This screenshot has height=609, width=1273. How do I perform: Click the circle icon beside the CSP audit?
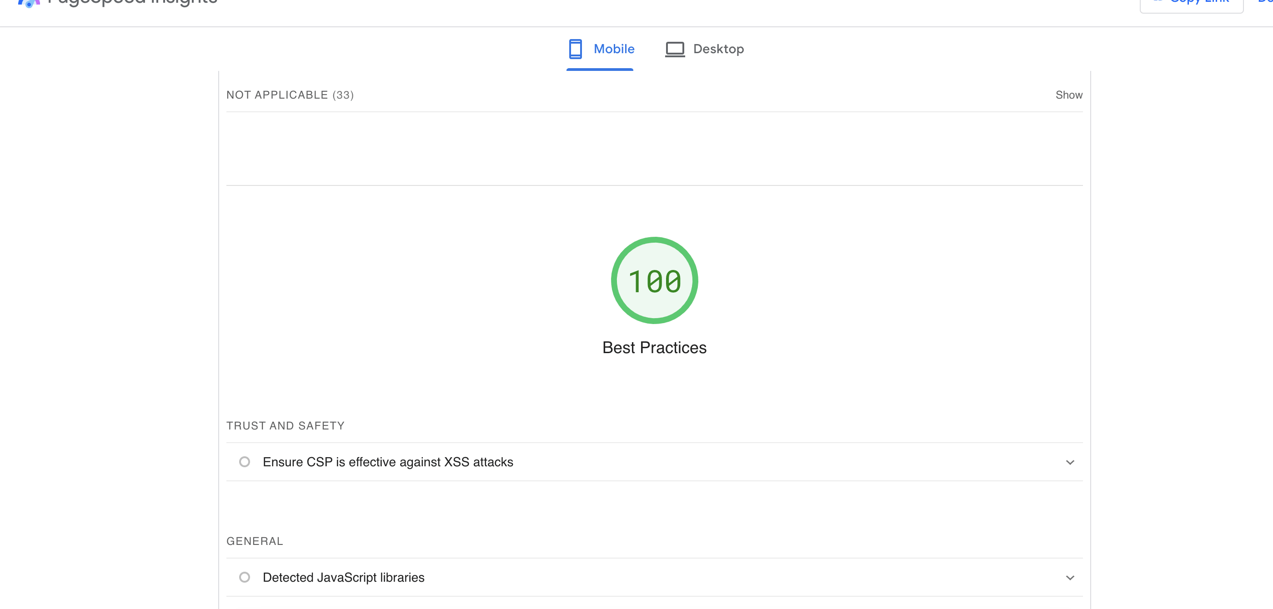click(244, 462)
